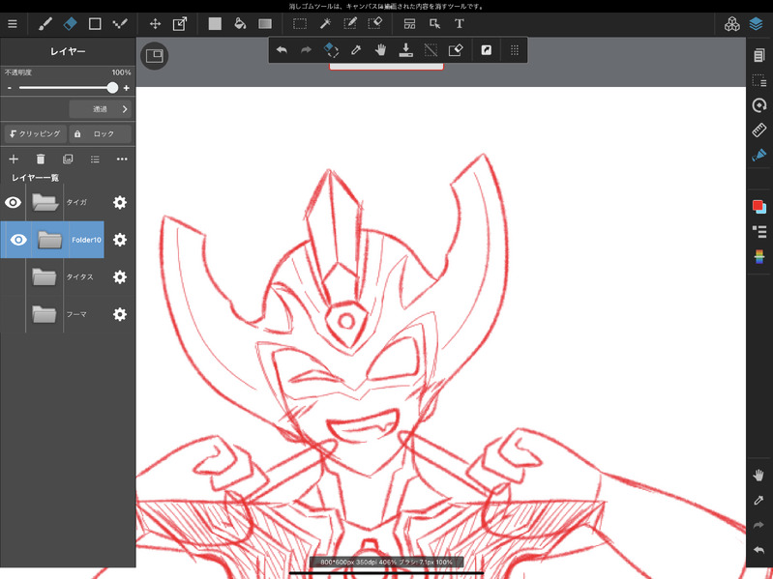
Task: Open settings gear for フーマ
Action: pyautogui.click(x=120, y=314)
